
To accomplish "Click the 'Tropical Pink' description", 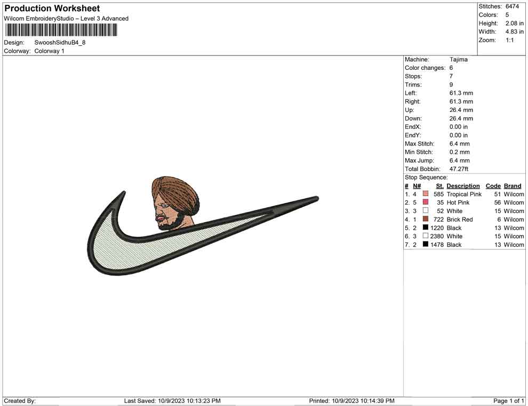I will tap(465, 194).
